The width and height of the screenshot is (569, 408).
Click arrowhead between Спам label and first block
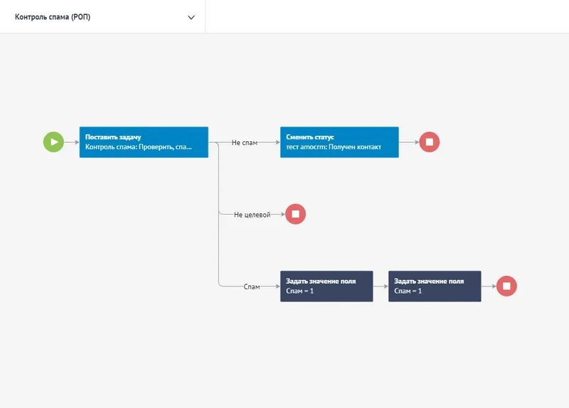click(276, 286)
